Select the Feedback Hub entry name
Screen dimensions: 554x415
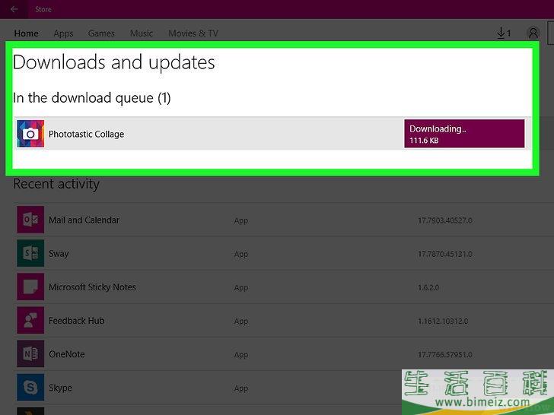76,321
